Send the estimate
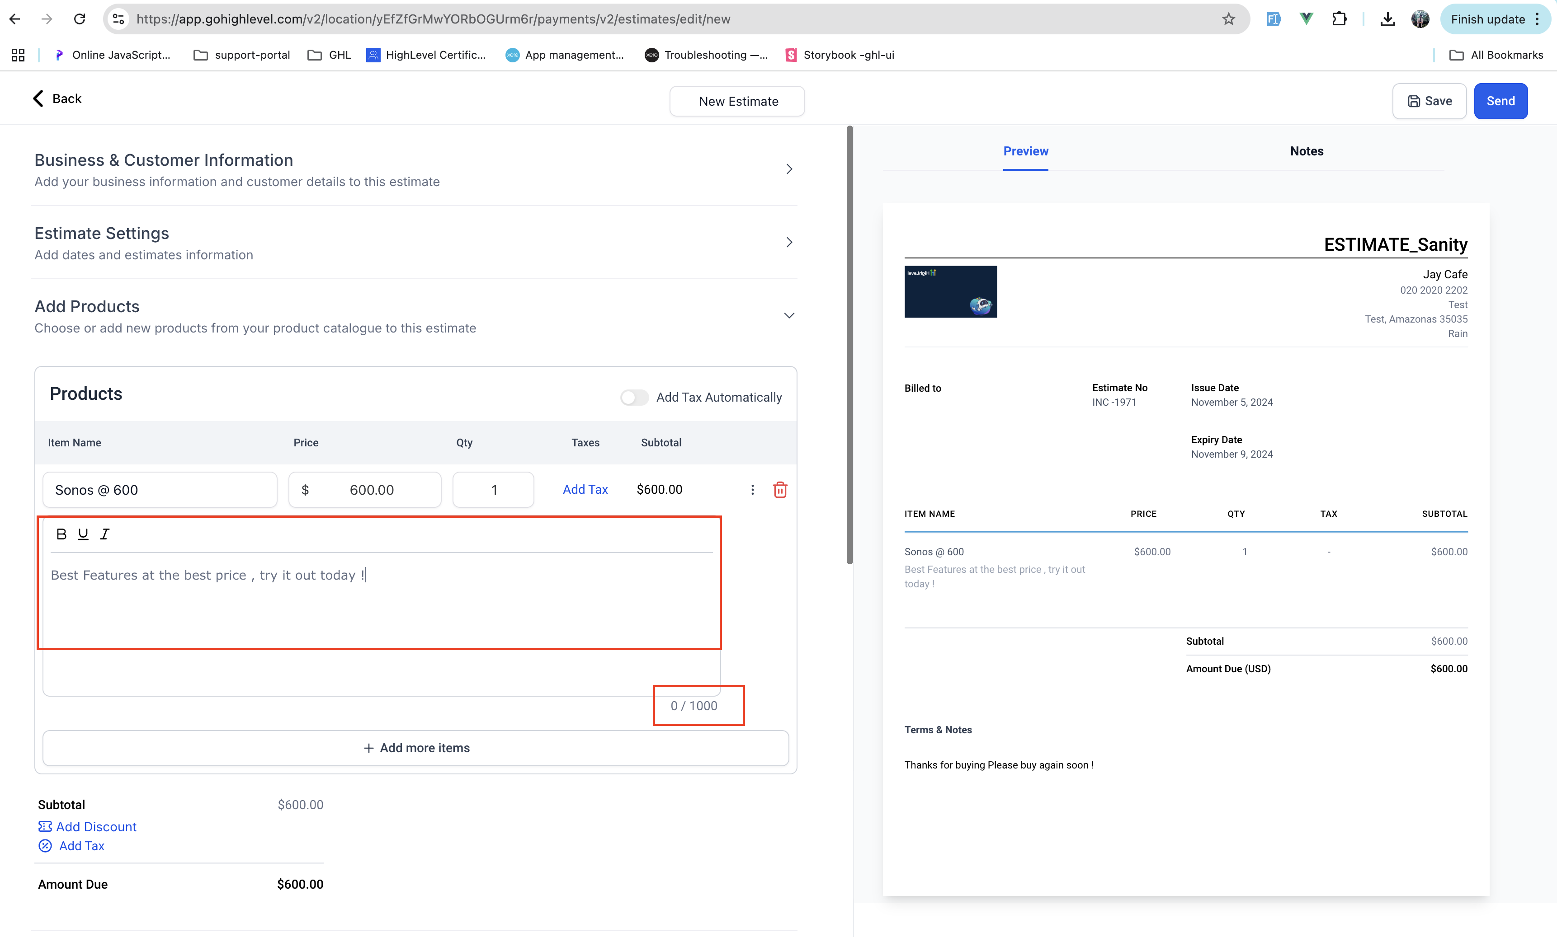 point(1500,101)
